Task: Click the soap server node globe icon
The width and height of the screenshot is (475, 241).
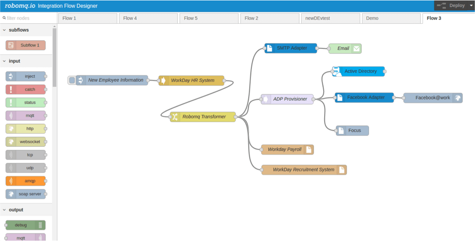Action: click(x=11, y=194)
